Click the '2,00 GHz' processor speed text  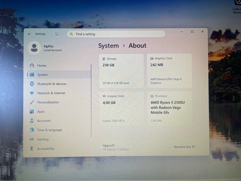click(x=156, y=121)
